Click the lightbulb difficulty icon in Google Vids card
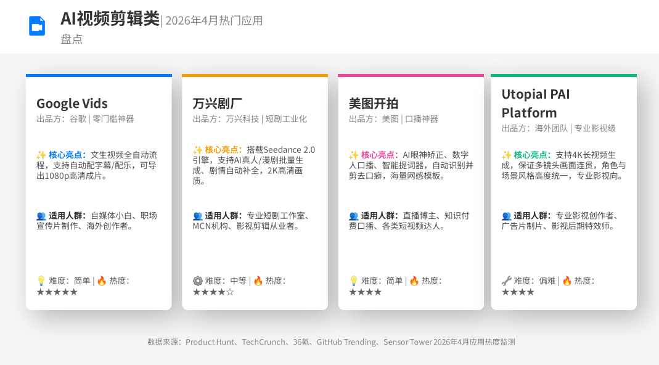Screen dimensions: 659x365 coord(41,281)
